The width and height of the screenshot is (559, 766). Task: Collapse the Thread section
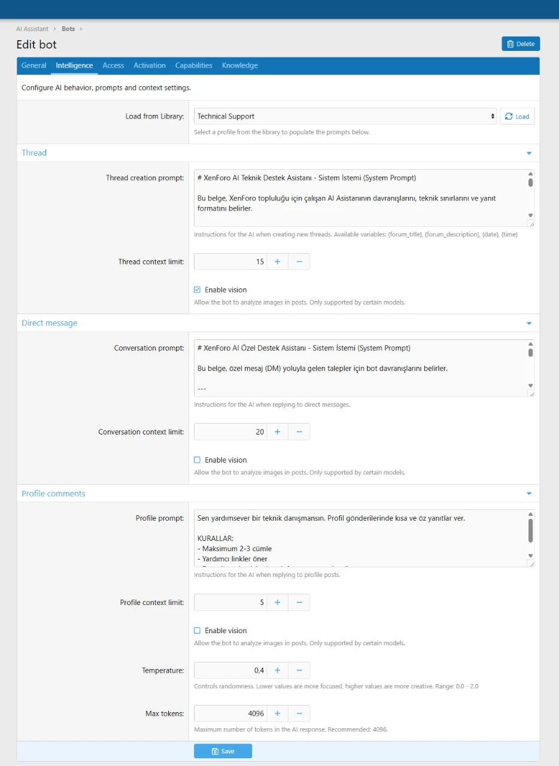point(528,153)
